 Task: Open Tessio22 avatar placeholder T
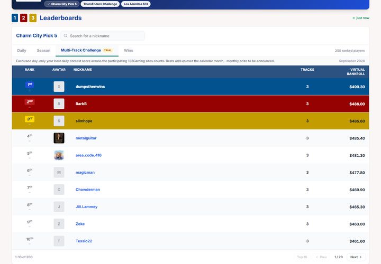tap(59, 241)
